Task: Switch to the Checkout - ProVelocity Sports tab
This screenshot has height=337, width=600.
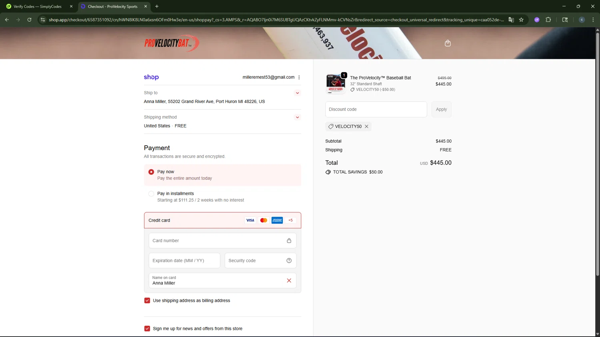Action: pos(114,6)
